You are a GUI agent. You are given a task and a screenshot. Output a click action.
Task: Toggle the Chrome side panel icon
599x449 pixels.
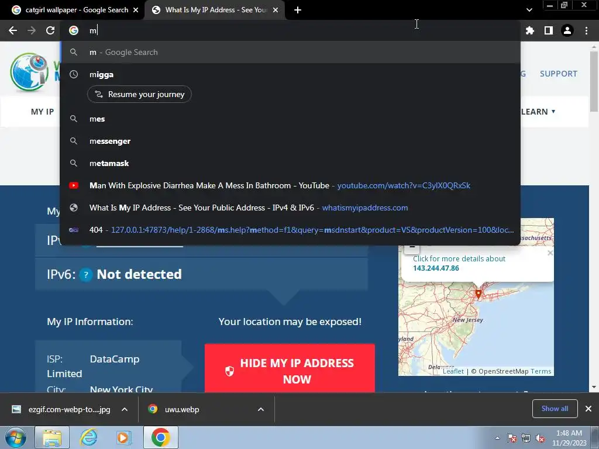coord(549,30)
